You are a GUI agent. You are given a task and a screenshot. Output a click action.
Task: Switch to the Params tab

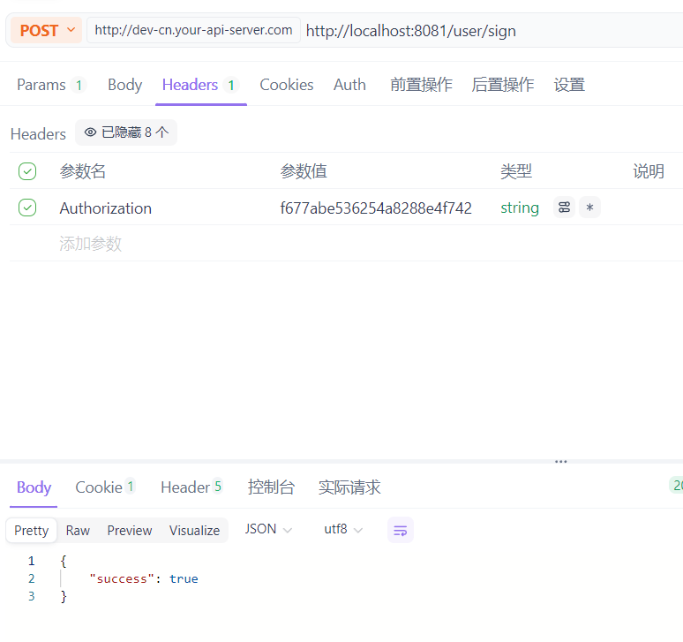click(51, 85)
